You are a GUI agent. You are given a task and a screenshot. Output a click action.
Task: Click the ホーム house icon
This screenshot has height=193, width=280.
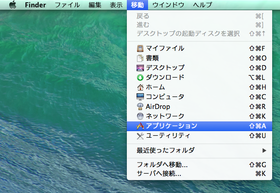point(140,87)
